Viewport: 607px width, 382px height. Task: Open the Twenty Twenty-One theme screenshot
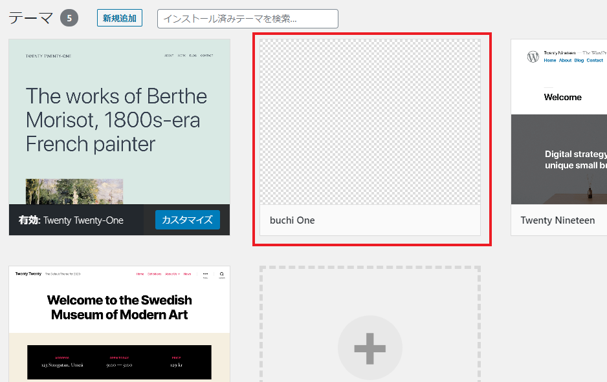(x=119, y=122)
